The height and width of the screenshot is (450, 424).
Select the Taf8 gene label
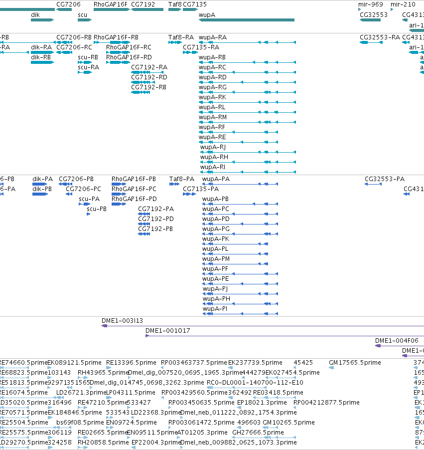(175, 4)
